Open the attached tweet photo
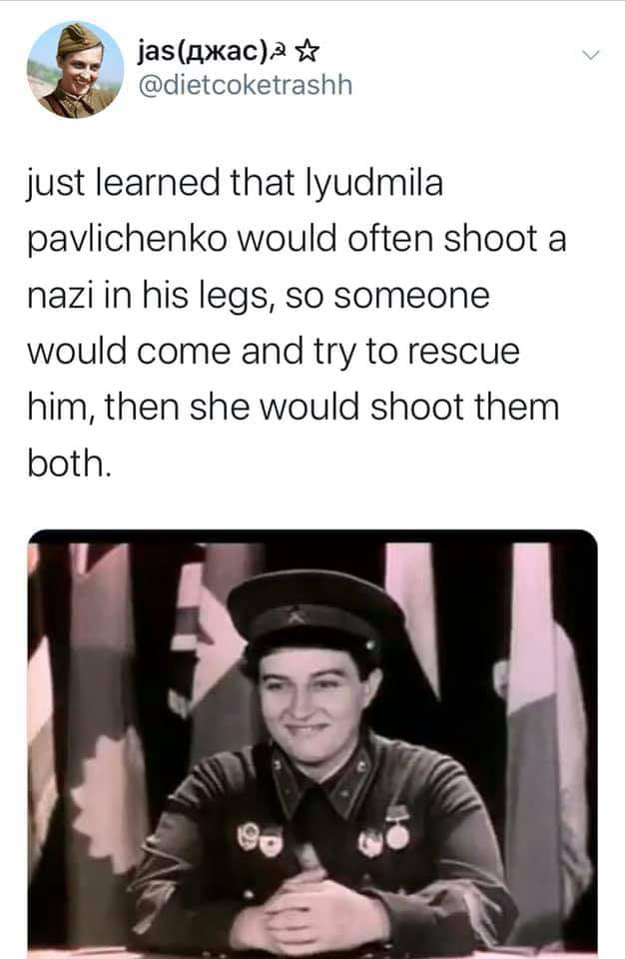Screen dimensions: 625x959 click(x=312, y=743)
